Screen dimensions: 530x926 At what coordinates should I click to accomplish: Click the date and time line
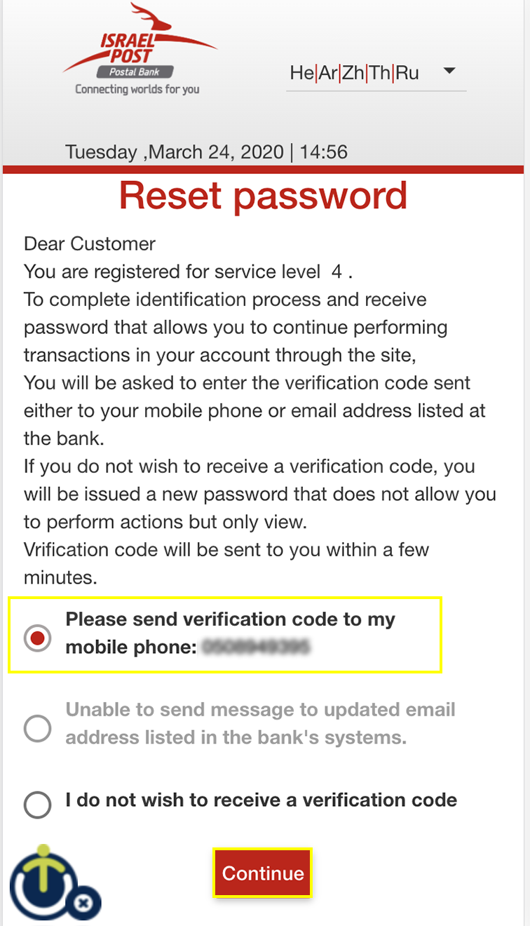[x=206, y=152]
